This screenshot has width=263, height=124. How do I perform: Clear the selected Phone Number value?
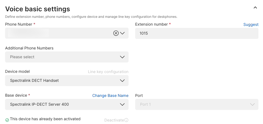click(x=116, y=33)
